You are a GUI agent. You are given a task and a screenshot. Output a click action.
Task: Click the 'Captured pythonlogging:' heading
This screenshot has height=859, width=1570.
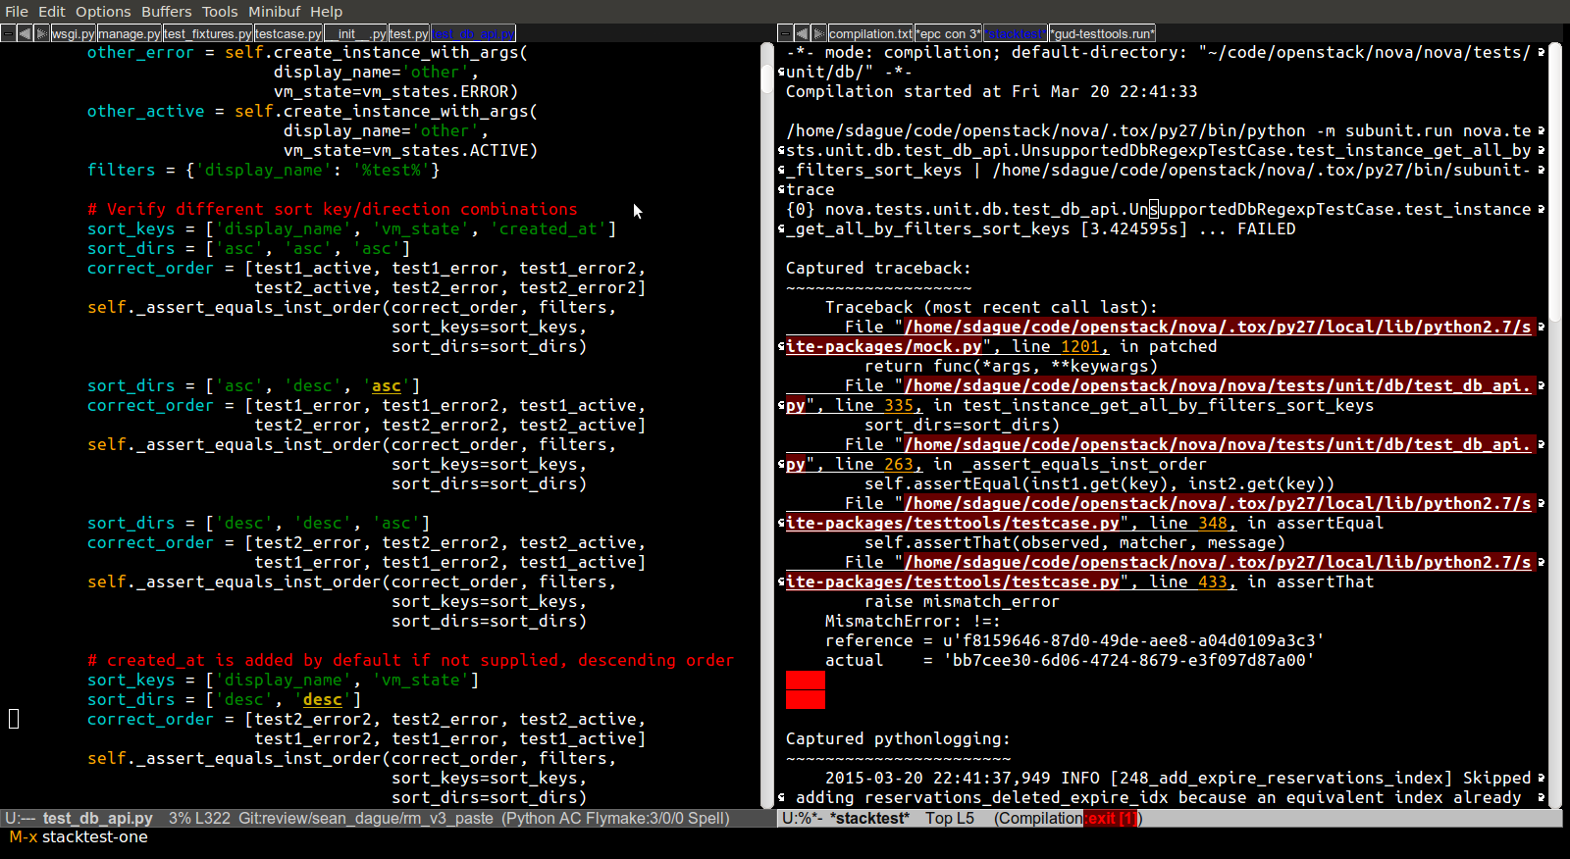click(898, 739)
